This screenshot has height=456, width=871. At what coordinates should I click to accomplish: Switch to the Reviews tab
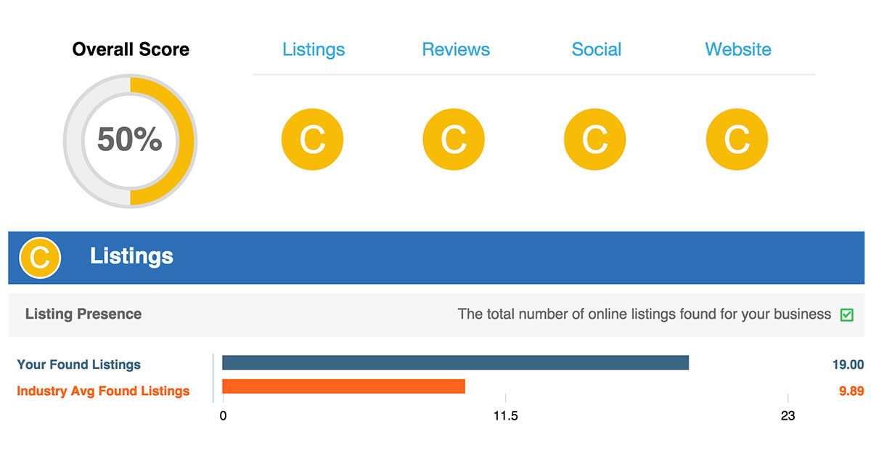coord(455,49)
